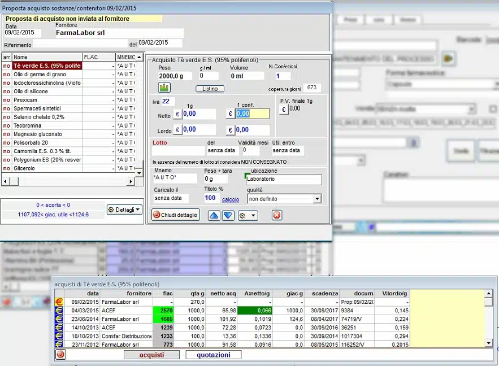This screenshot has height=366, width=499.
Task: Open the Listino button
Action: pos(210,89)
